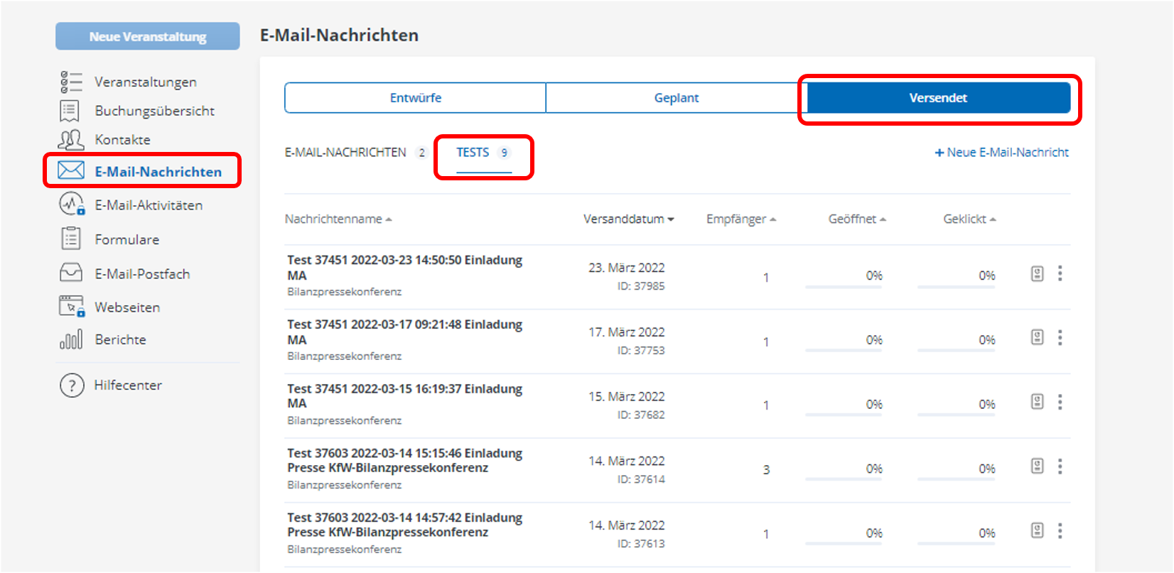Click the Hilfecenter question mark icon
The height and width of the screenshot is (573, 1174).
72,386
